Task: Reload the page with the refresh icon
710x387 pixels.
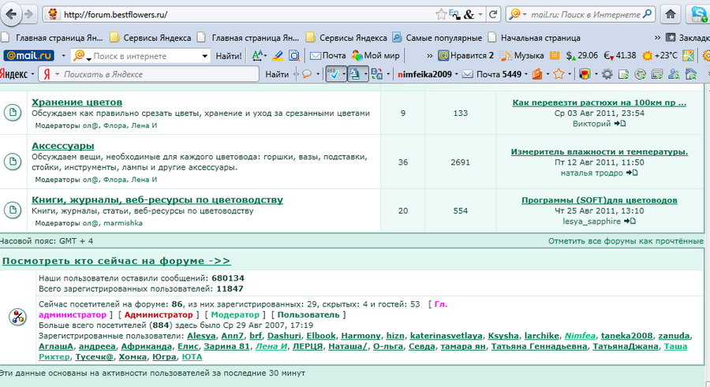Action: tap(493, 14)
